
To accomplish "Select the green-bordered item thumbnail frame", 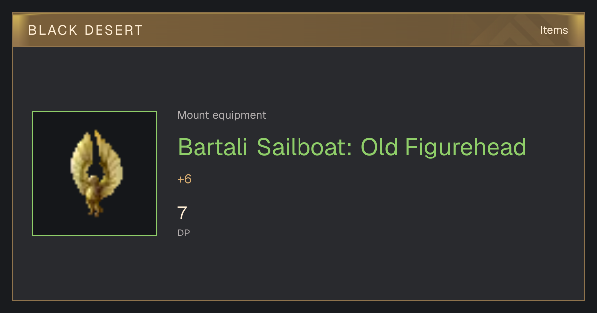I will [x=95, y=173].
